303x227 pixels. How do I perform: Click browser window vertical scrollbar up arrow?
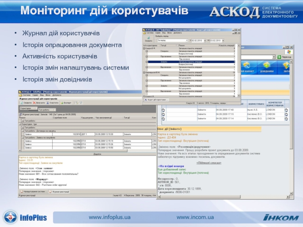[291, 62]
